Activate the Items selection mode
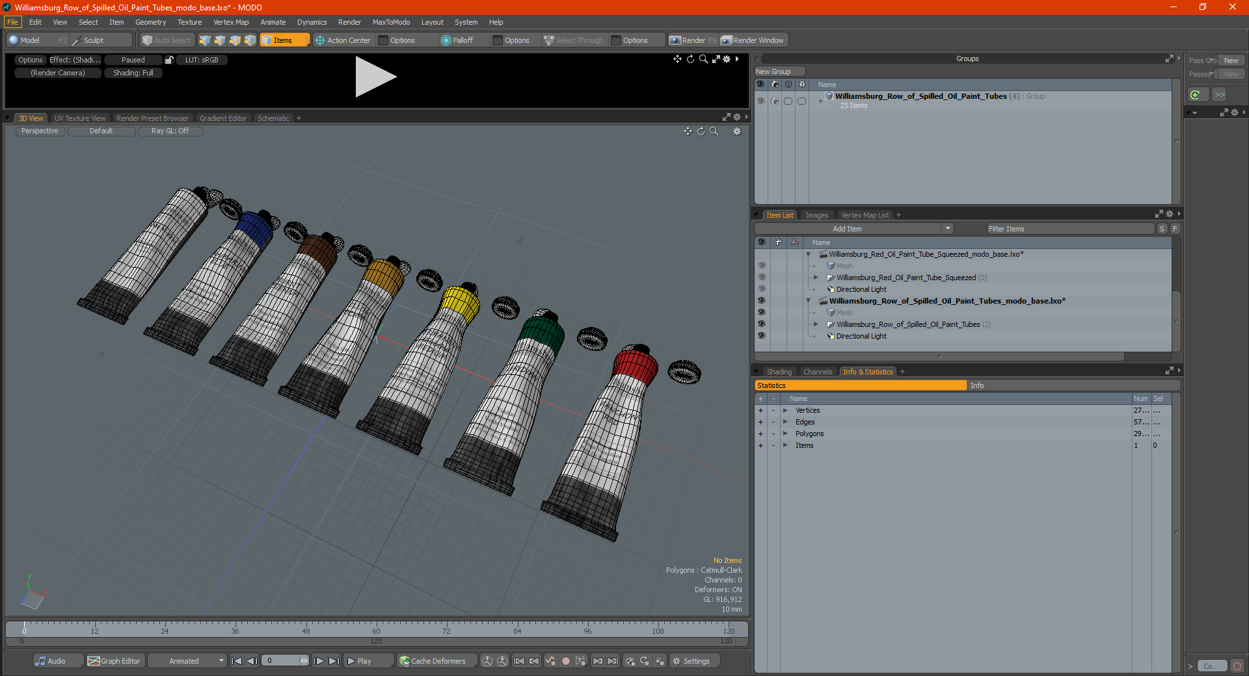This screenshot has height=676, width=1249. (284, 40)
